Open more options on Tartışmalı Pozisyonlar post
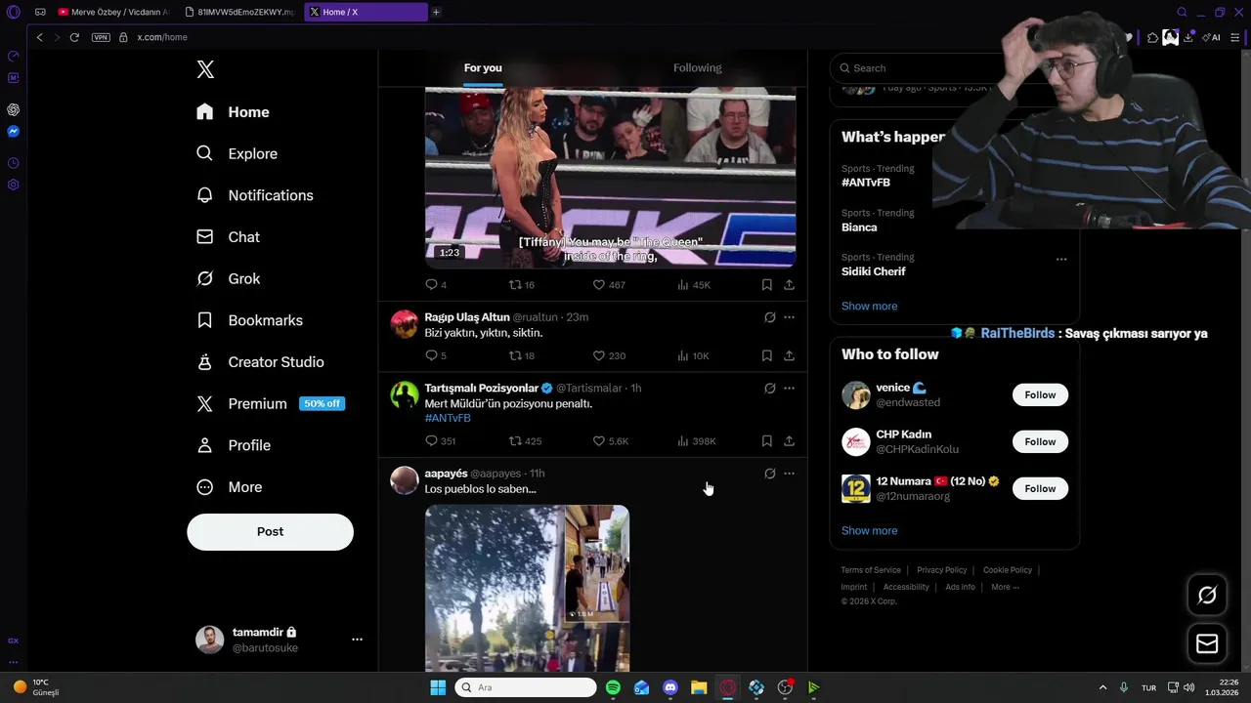 point(789,388)
